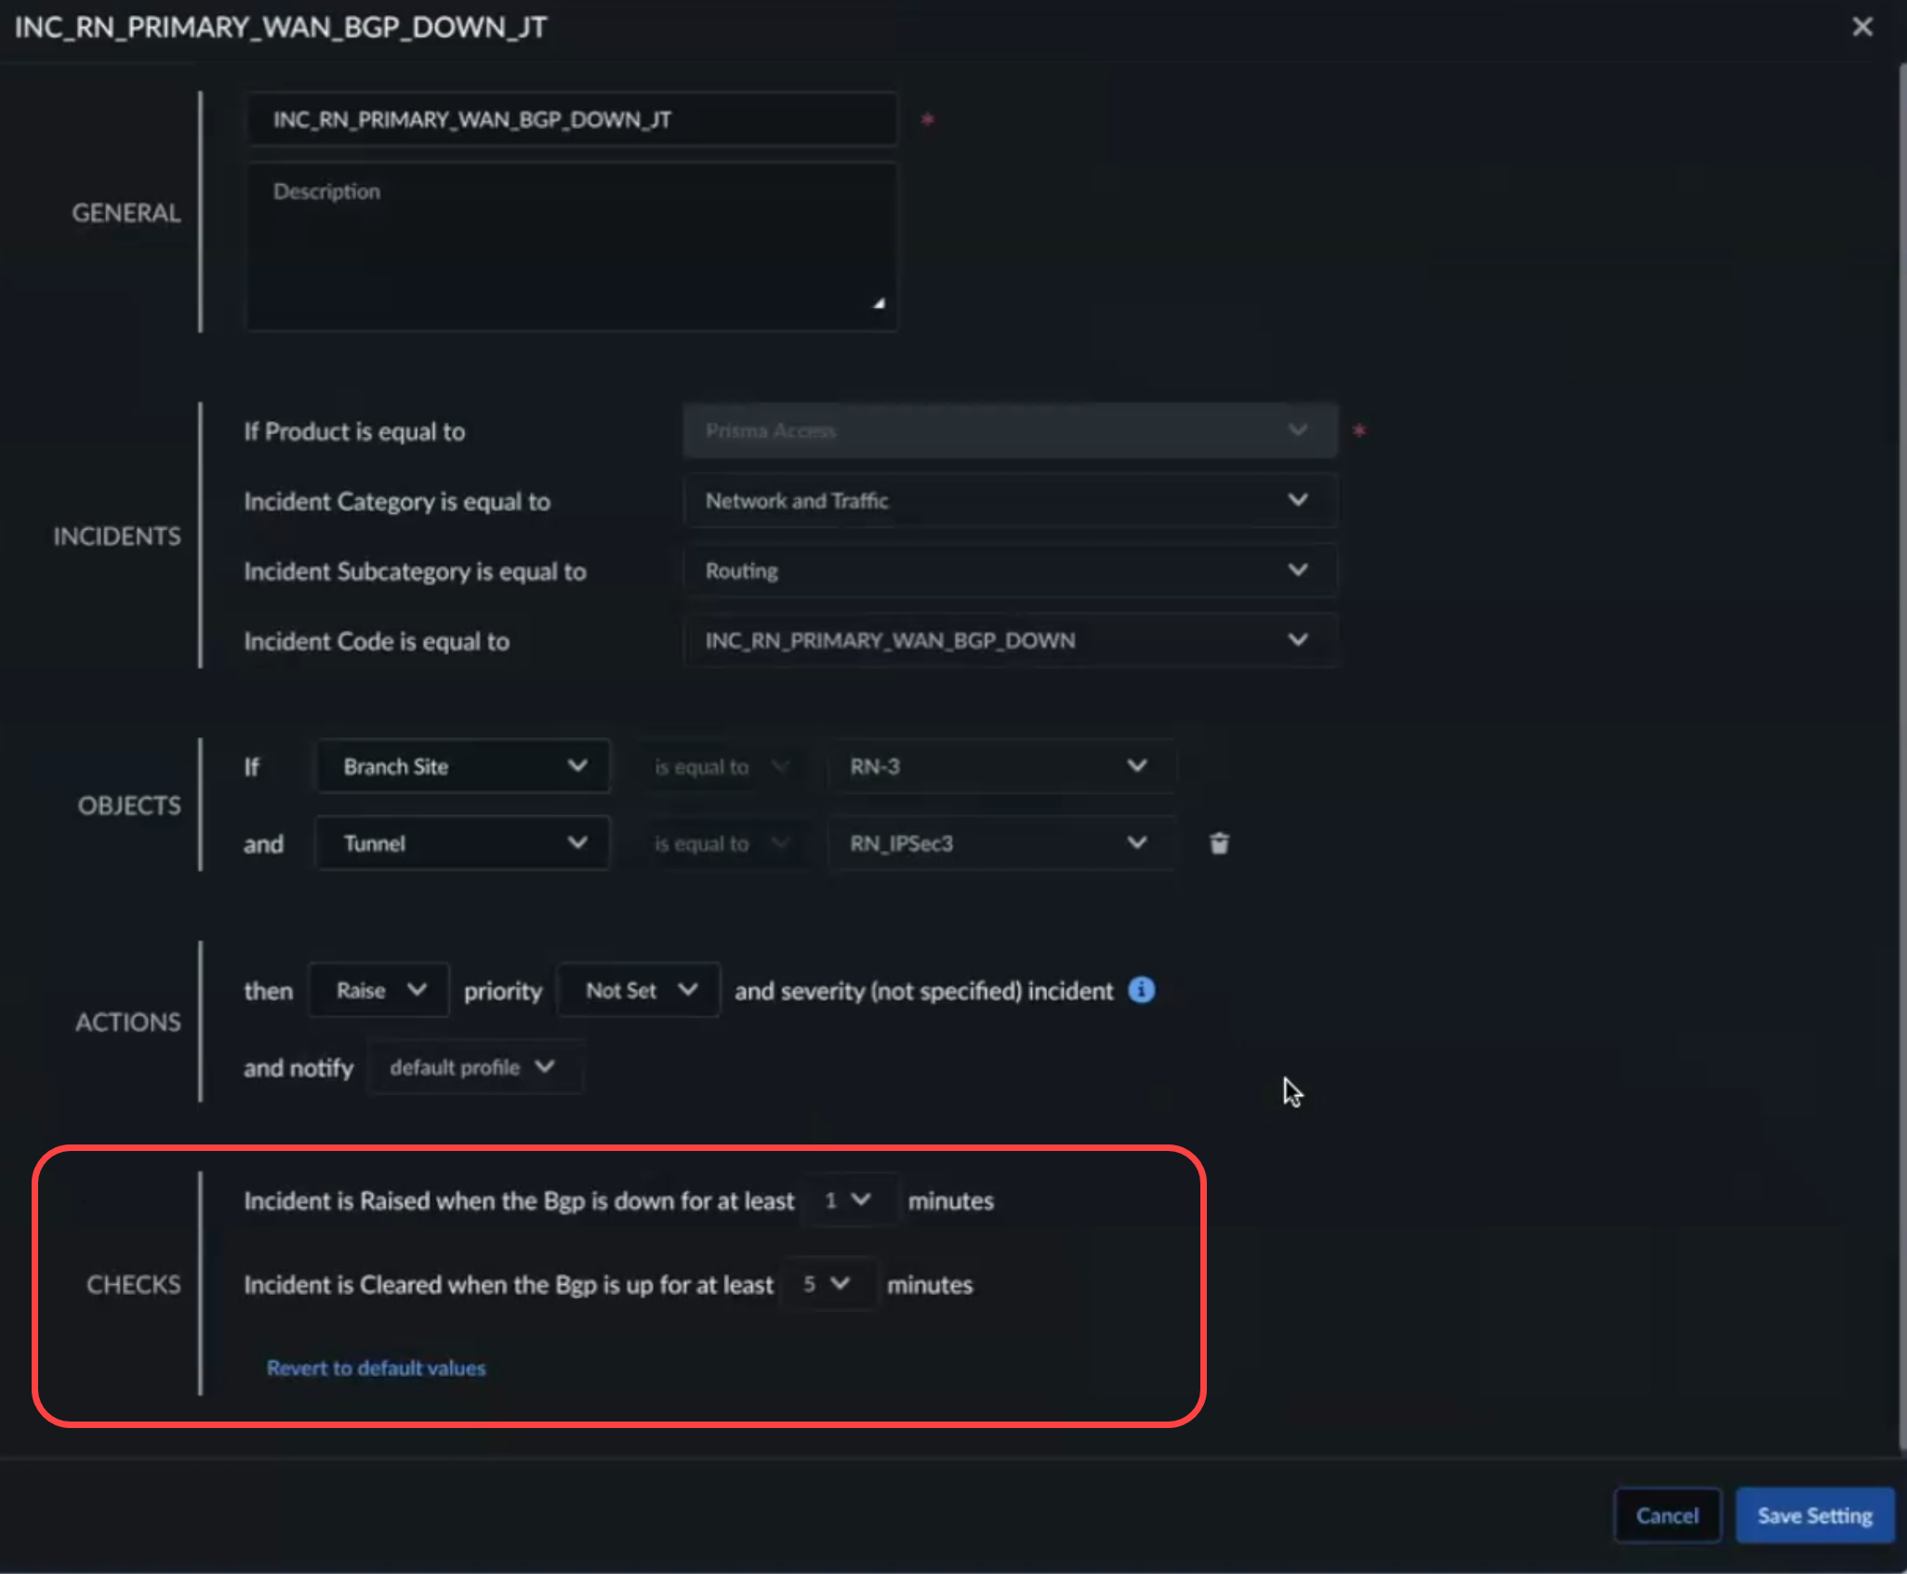Open the Incident Category dropdown
Viewport: 1907px width, 1574px height.
[1010, 501]
